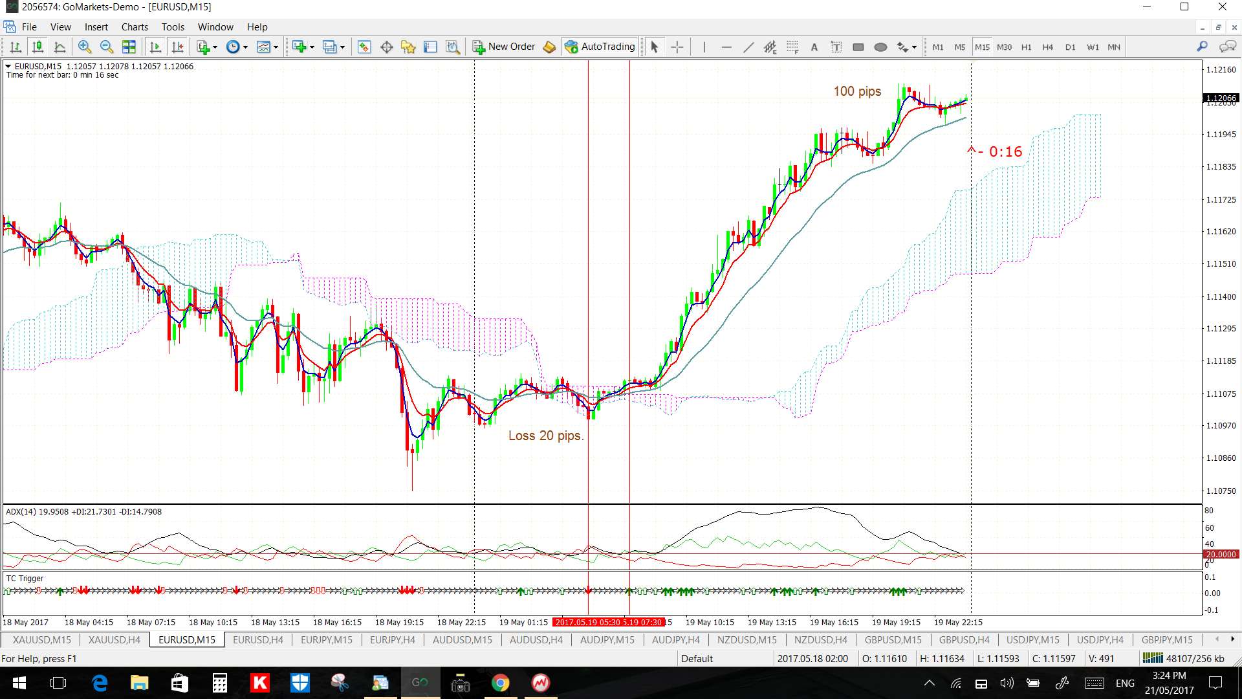This screenshot has height=699, width=1242.
Task: Open the templates dropdown arrow
Action: [276, 47]
